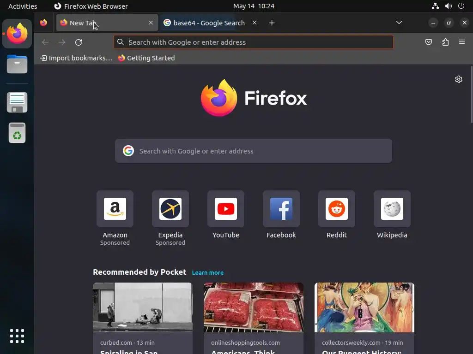Reload the current page
This screenshot has width=473, height=354.
(x=79, y=42)
